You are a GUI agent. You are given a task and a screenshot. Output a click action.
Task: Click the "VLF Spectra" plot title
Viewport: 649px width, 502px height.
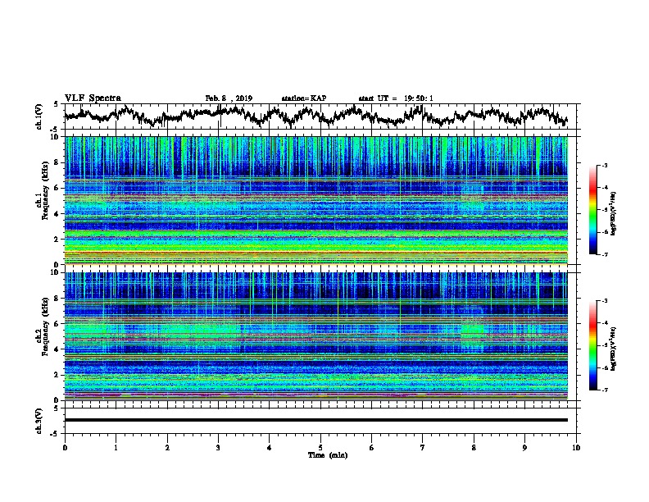93,98
